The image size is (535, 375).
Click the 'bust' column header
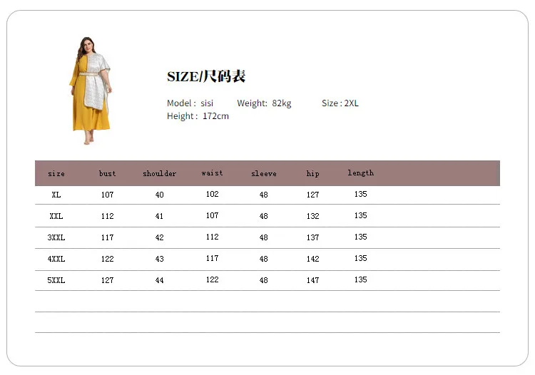[x=108, y=173]
